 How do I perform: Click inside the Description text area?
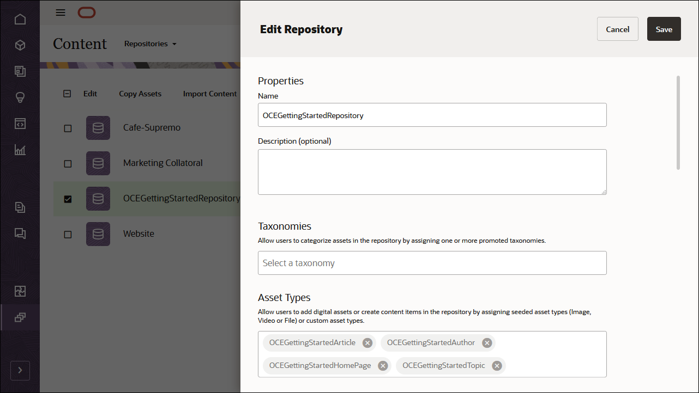432,170
